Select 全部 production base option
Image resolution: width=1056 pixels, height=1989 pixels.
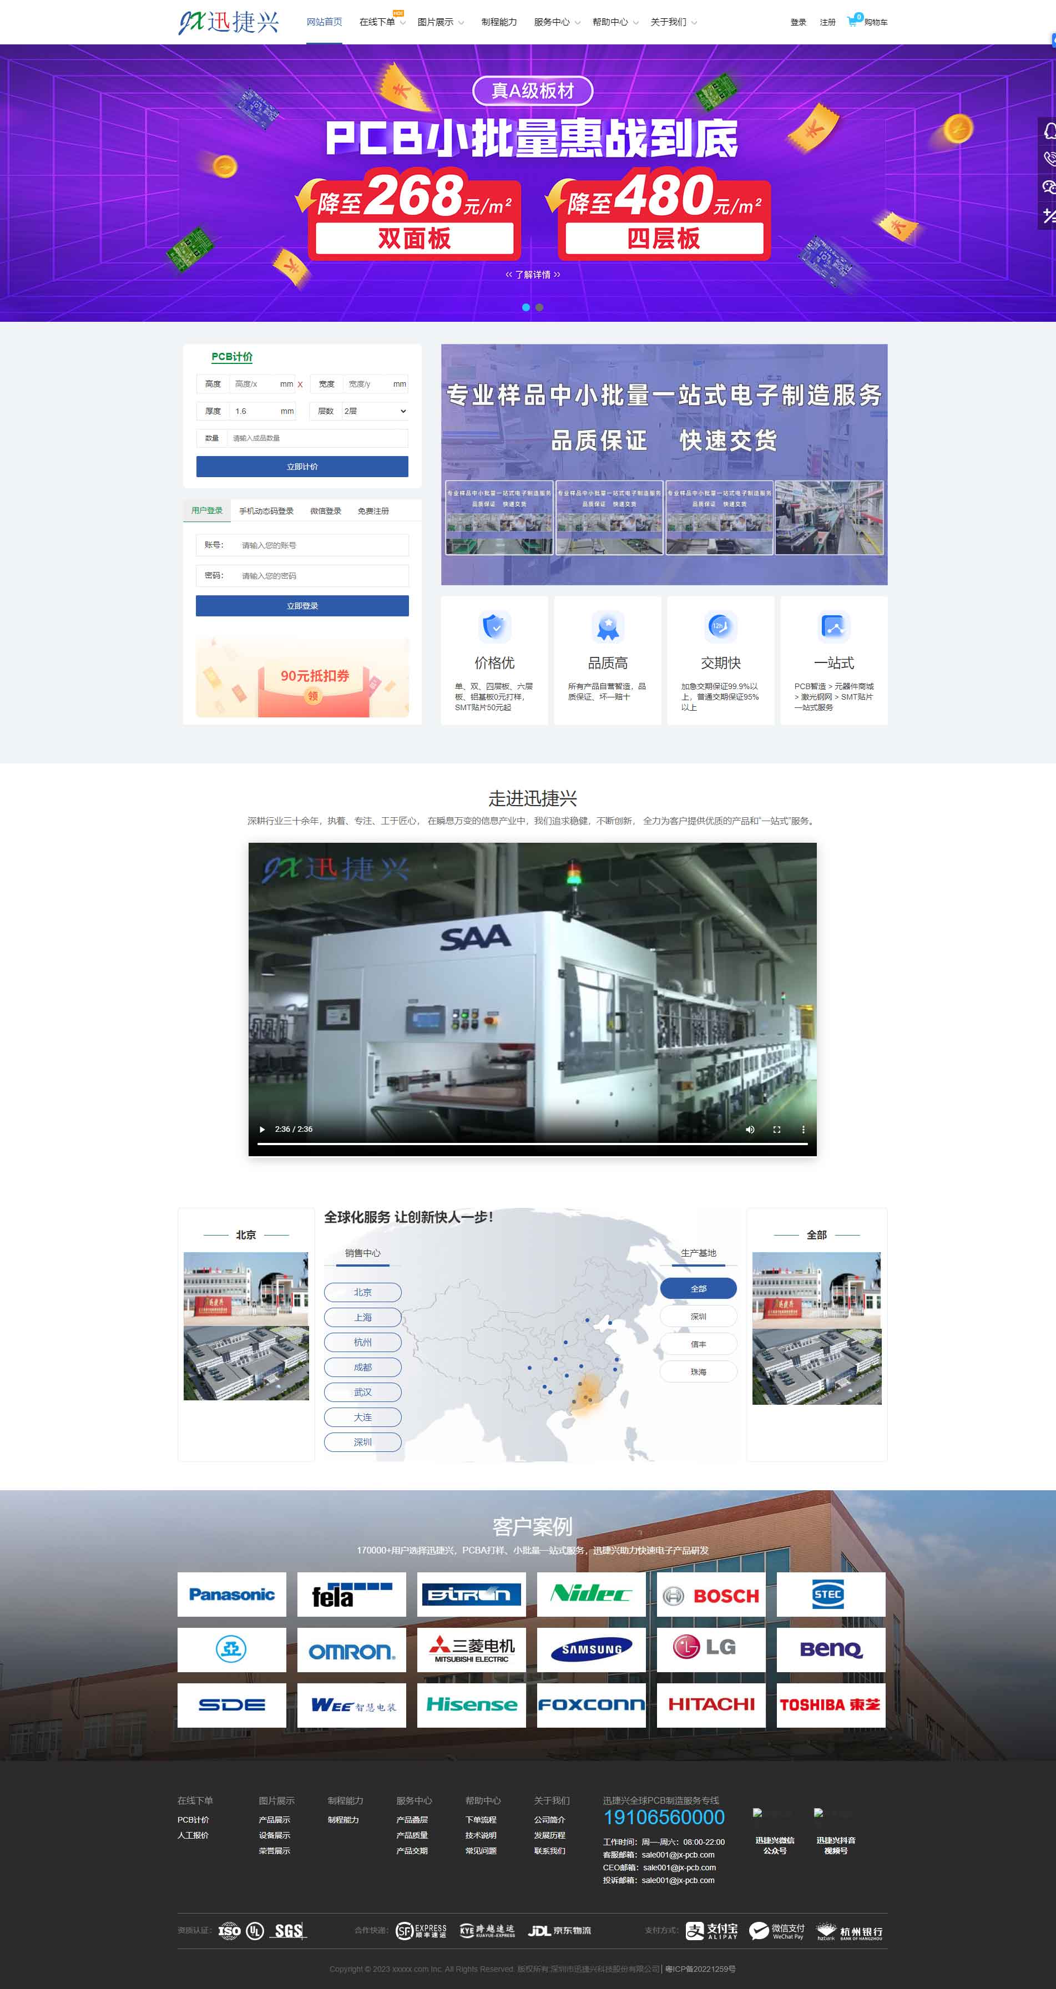(698, 1289)
